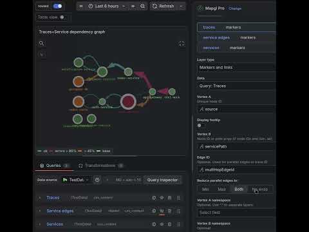
Task: Enable the Table view toggle
Action: (62, 17)
